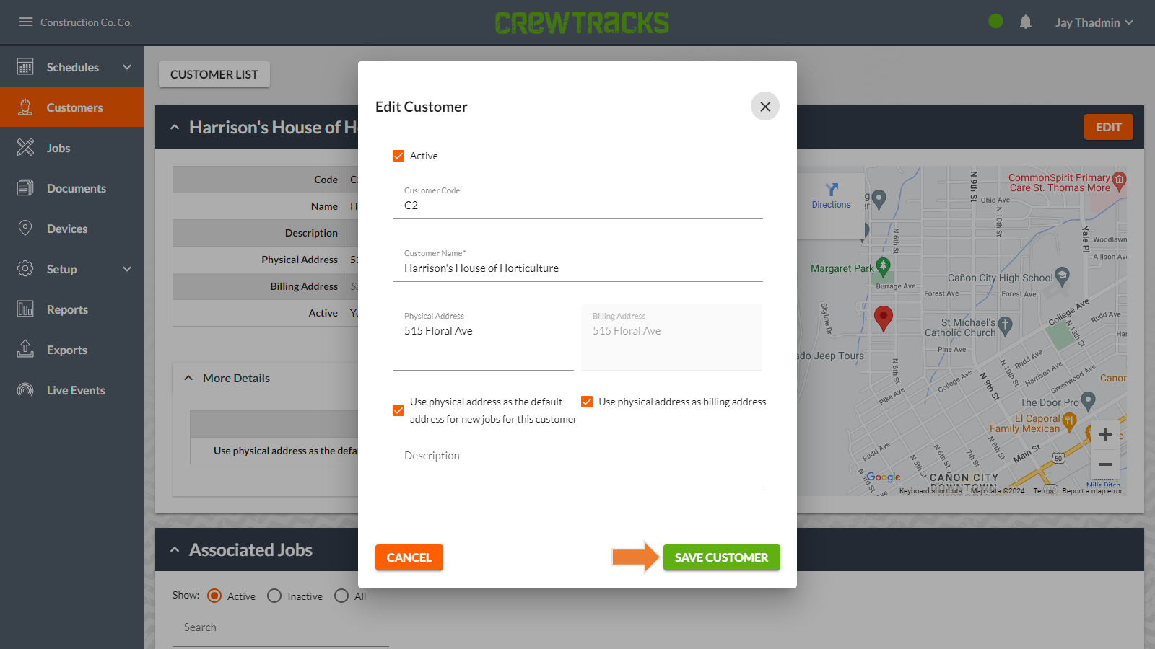1155x649 pixels.
Task: Open the Exports menu item
Action: [72, 350]
